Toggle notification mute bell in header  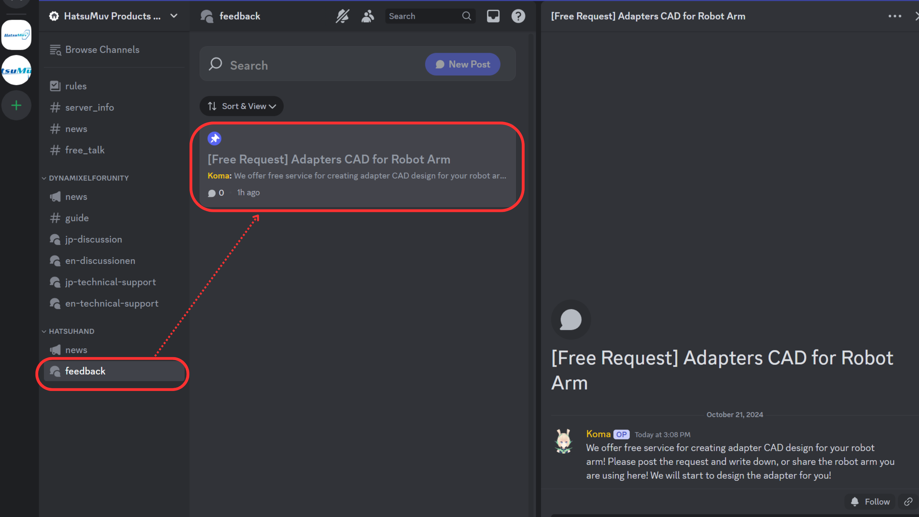342,16
